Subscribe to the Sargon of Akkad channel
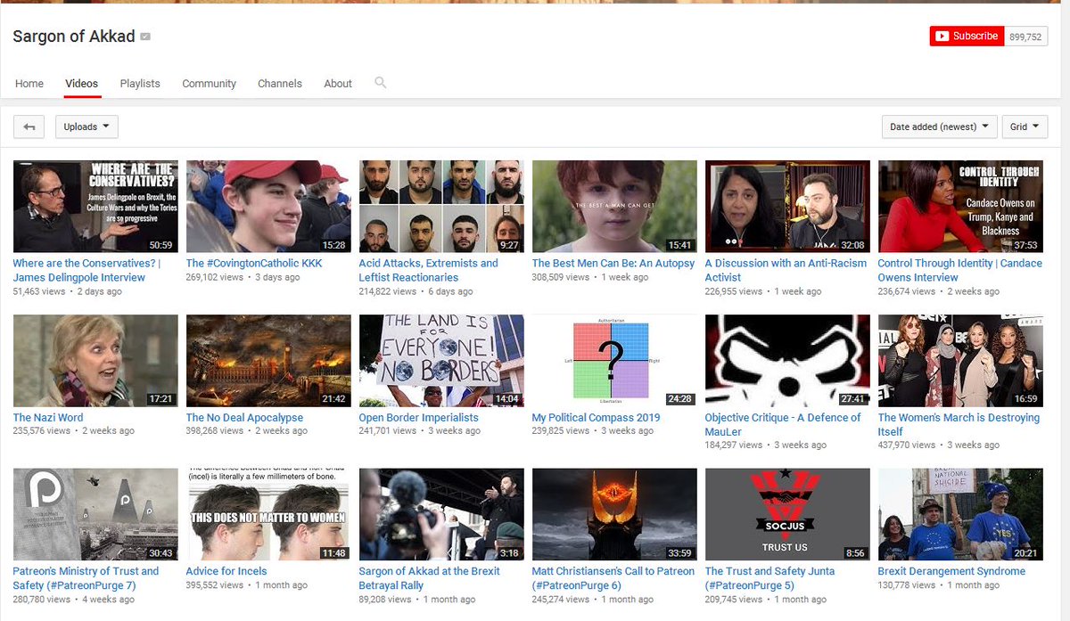Screen dimensions: 1070x621 click(966, 37)
